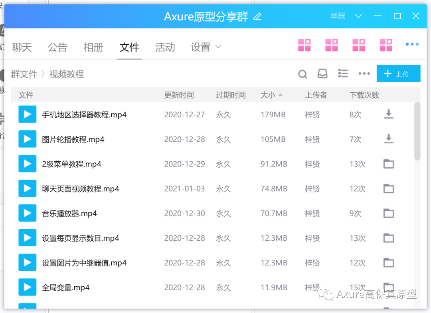Screen dimensions: 431x313
Task: Click size value 91.2MB
Action: 274,164
